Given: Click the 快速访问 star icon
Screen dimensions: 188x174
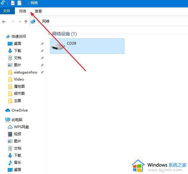Looking at the screenshot, I should 8,37.
